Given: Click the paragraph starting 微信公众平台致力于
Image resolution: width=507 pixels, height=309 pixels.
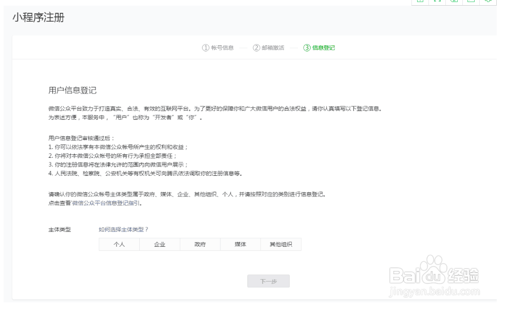Looking at the screenshot, I should pos(215,108).
